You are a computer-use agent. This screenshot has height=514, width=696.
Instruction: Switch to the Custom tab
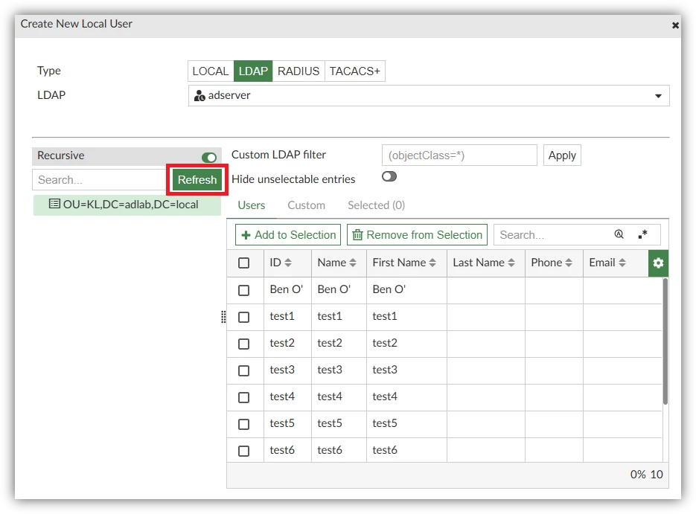[306, 205]
